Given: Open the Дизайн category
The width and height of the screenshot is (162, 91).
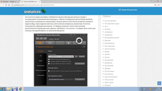Looking at the screenshot, I should point(107,52).
